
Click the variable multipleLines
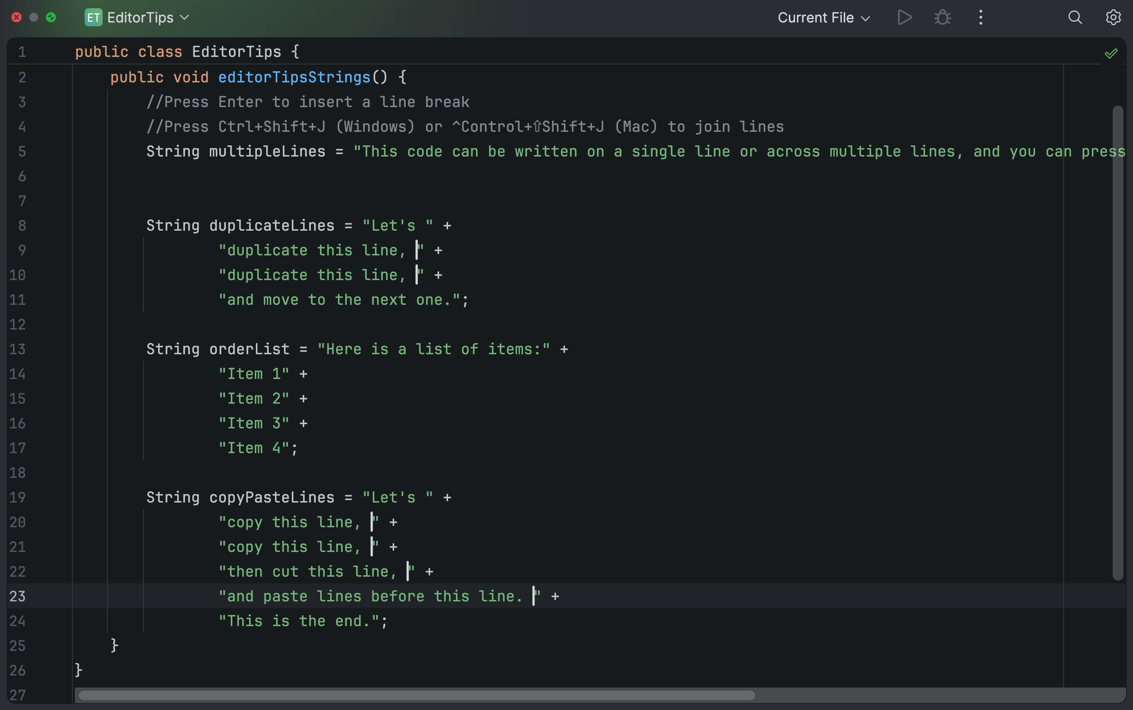pyautogui.click(x=267, y=152)
